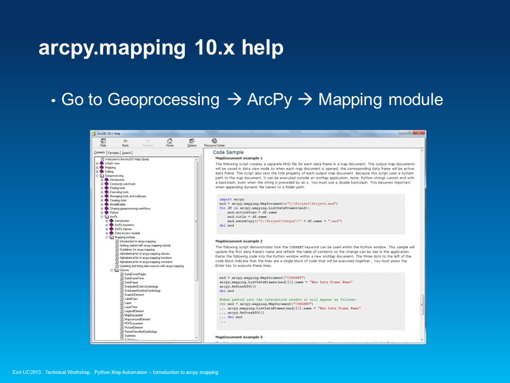Click the open book icon beside Geoprocessing
Image resolution: width=510 pixels, height=383 pixels.
click(x=102, y=176)
